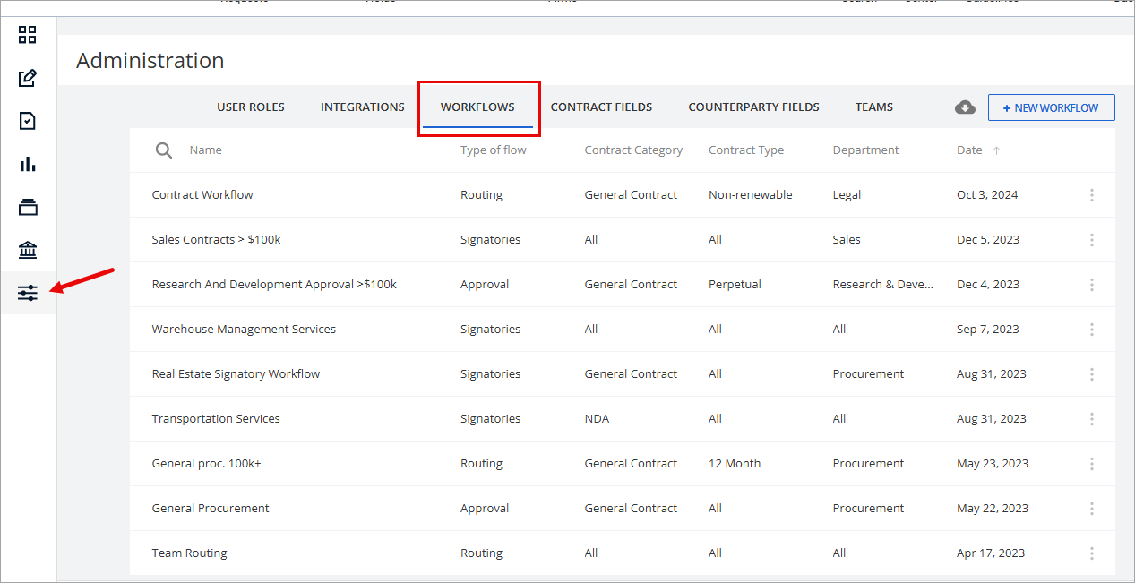Click the stacked layers icon in sidebar
The width and height of the screenshot is (1135, 583).
[x=28, y=207]
